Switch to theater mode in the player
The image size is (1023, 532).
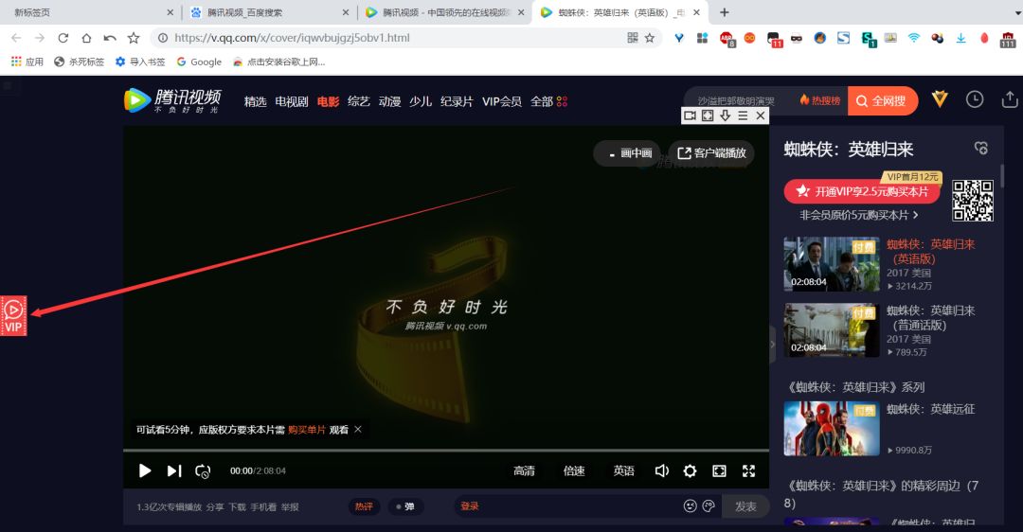pos(719,470)
